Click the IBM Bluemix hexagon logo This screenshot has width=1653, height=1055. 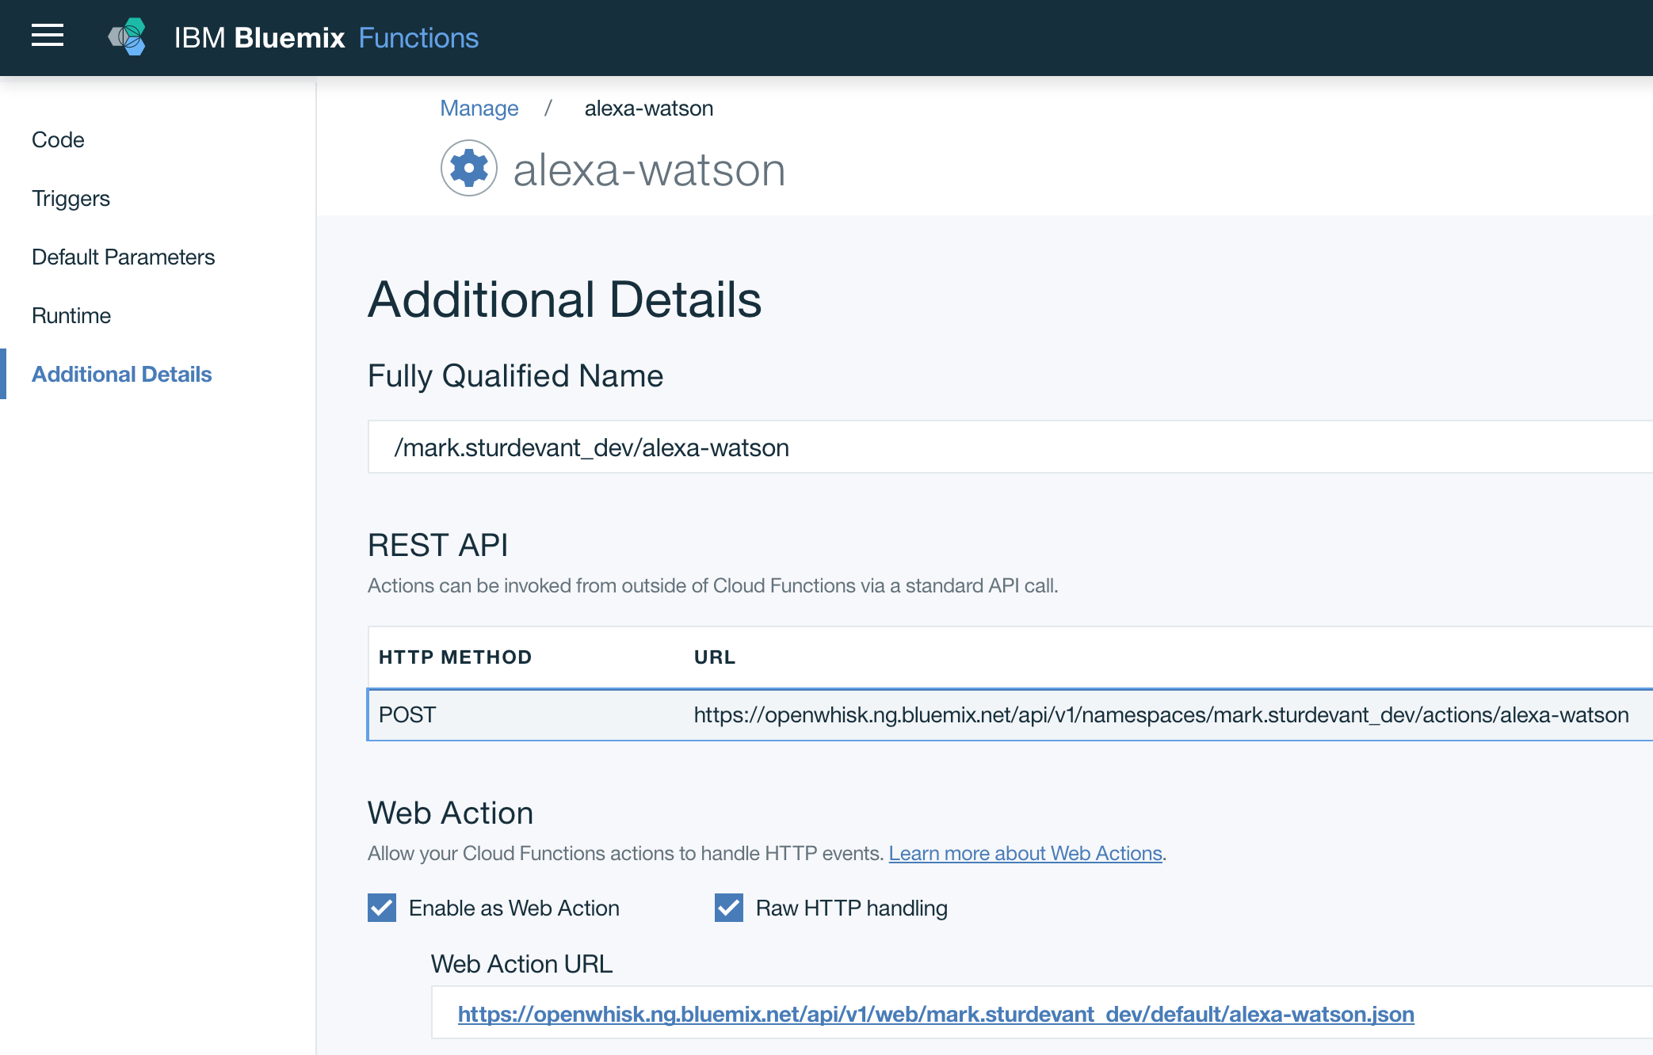tap(128, 37)
